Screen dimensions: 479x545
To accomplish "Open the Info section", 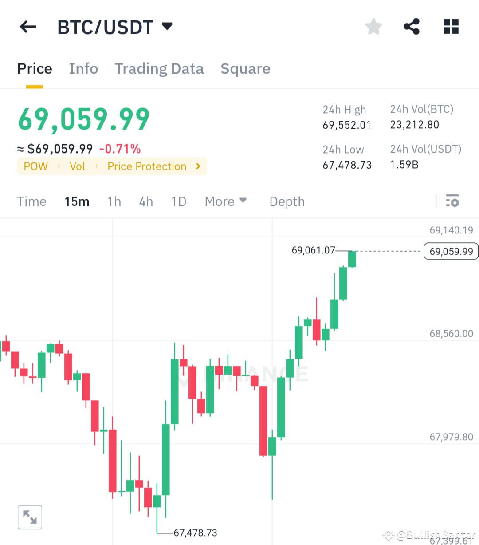I will click(x=83, y=69).
